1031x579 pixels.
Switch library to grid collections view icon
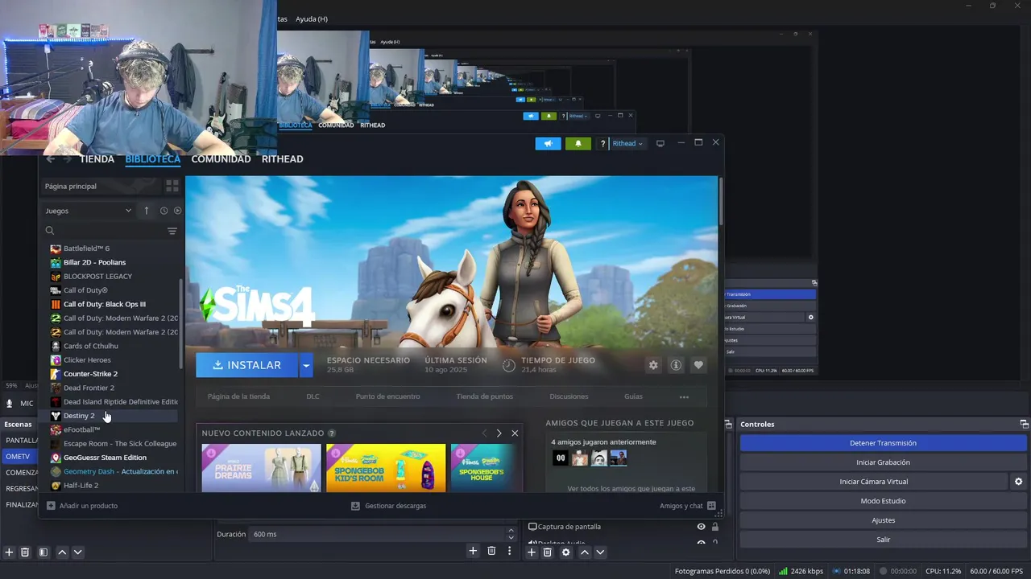[172, 186]
